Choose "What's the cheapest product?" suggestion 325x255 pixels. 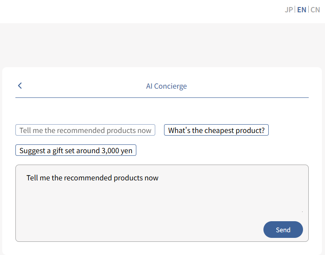(x=216, y=130)
